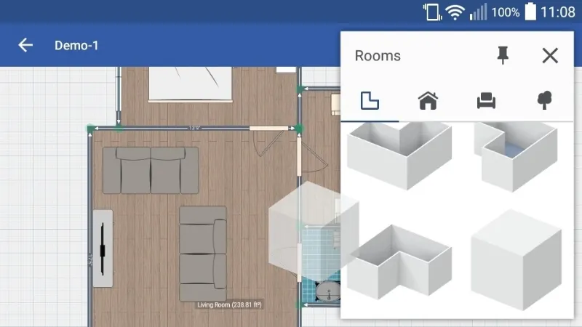The width and height of the screenshot is (582, 327).
Task: Select the TV stand on left wall
Action: pos(103,249)
